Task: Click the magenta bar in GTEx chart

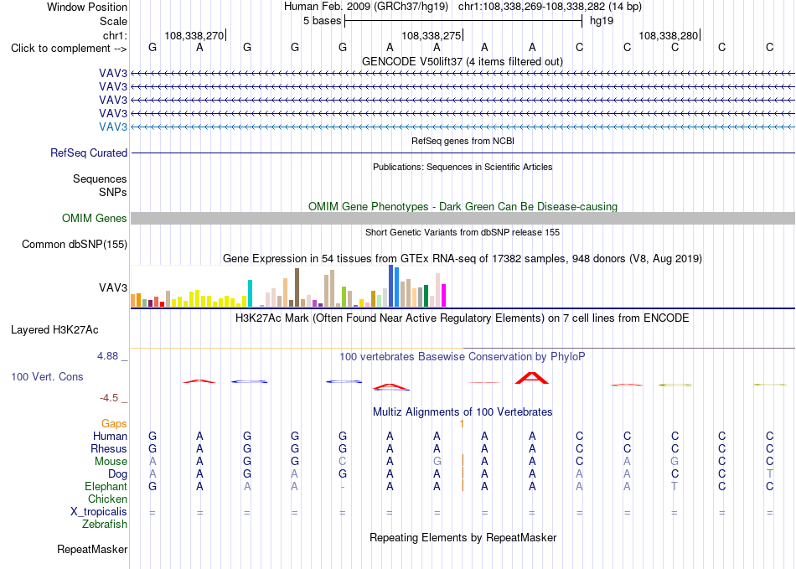Action: tap(444, 296)
